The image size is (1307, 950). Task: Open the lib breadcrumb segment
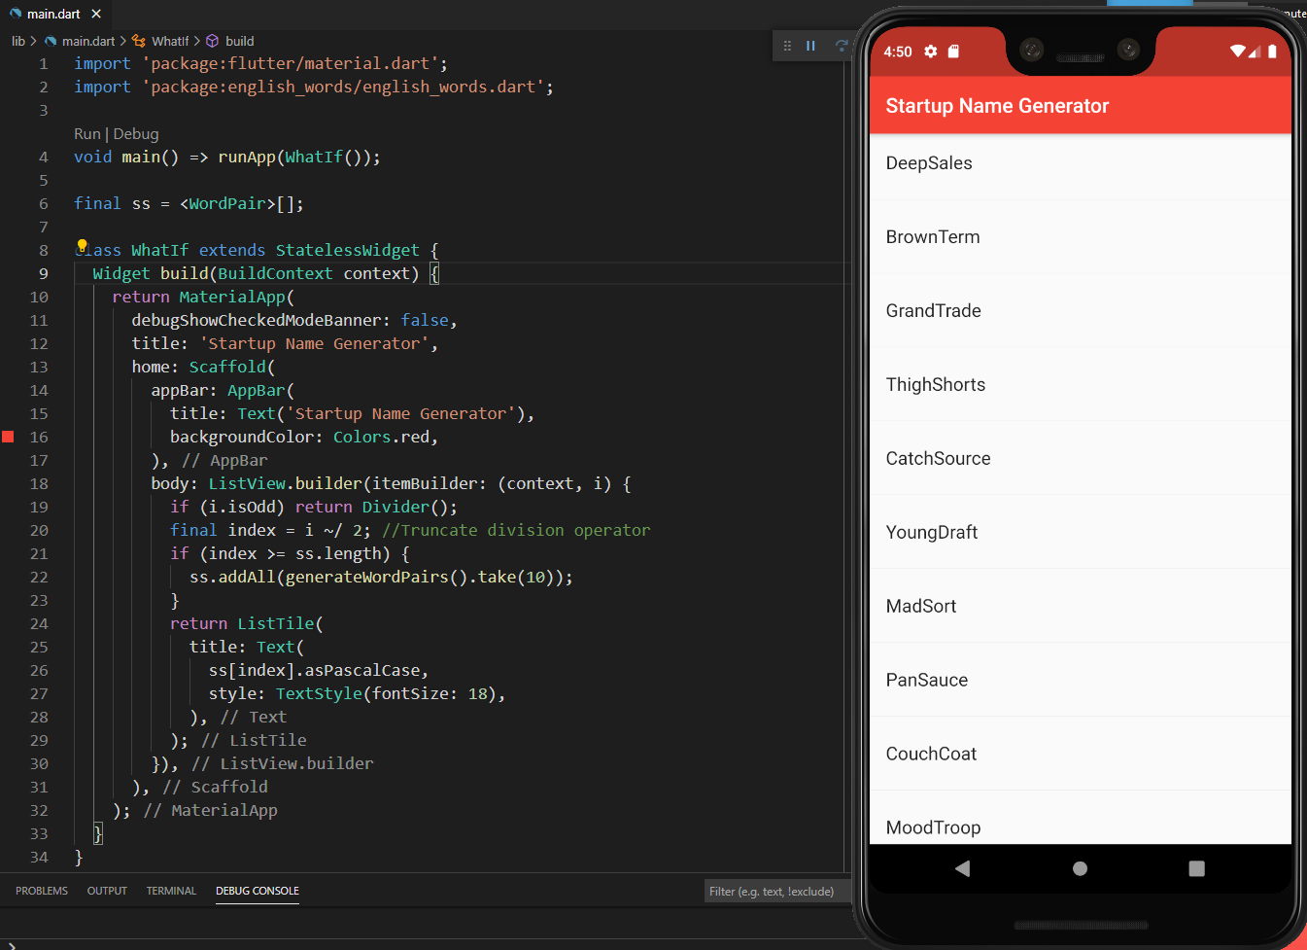(x=18, y=41)
